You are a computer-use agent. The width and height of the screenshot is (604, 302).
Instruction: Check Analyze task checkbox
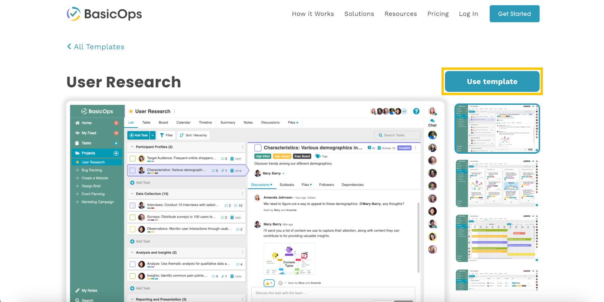click(x=133, y=264)
